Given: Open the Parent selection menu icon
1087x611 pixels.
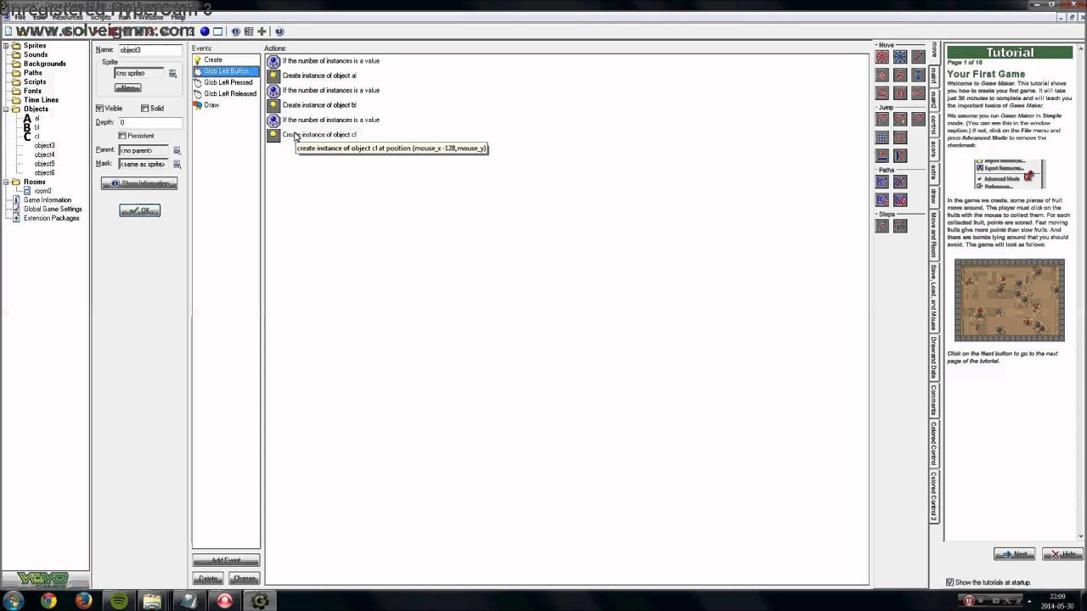Looking at the screenshot, I should coord(177,150).
